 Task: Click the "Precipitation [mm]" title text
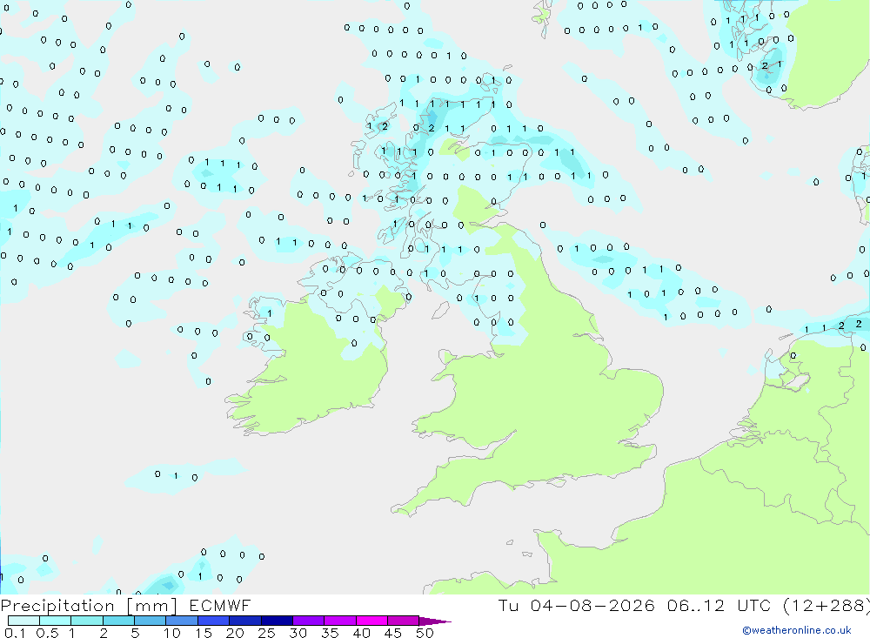[x=89, y=606]
